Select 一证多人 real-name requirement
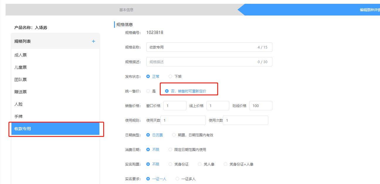Viewport: 380px width, 184px height. click(x=178, y=179)
